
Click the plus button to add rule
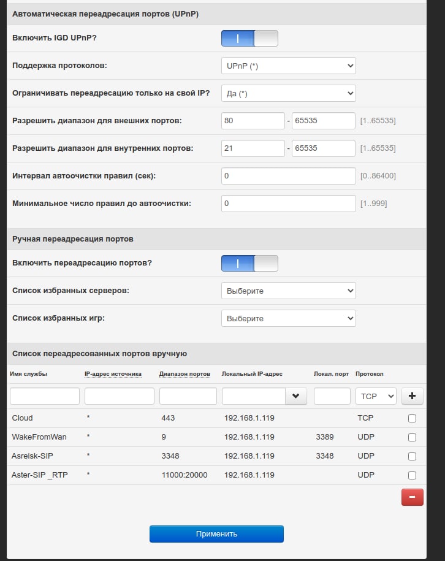tap(412, 396)
